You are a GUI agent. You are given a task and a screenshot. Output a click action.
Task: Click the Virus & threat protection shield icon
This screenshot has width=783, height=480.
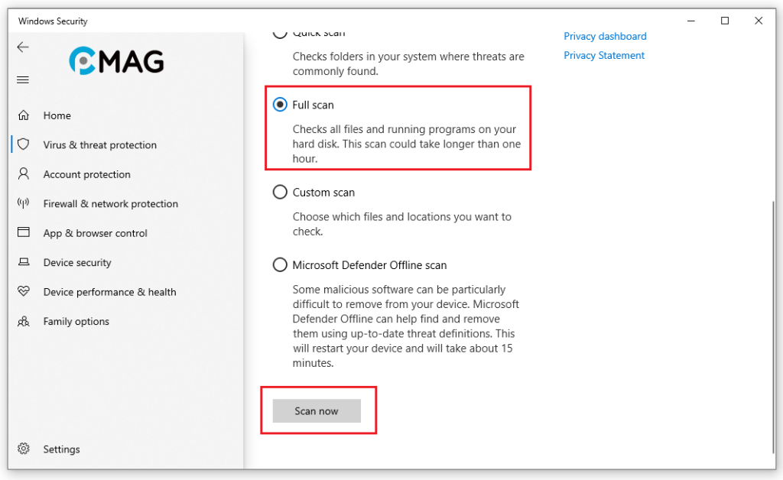pos(24,144)
